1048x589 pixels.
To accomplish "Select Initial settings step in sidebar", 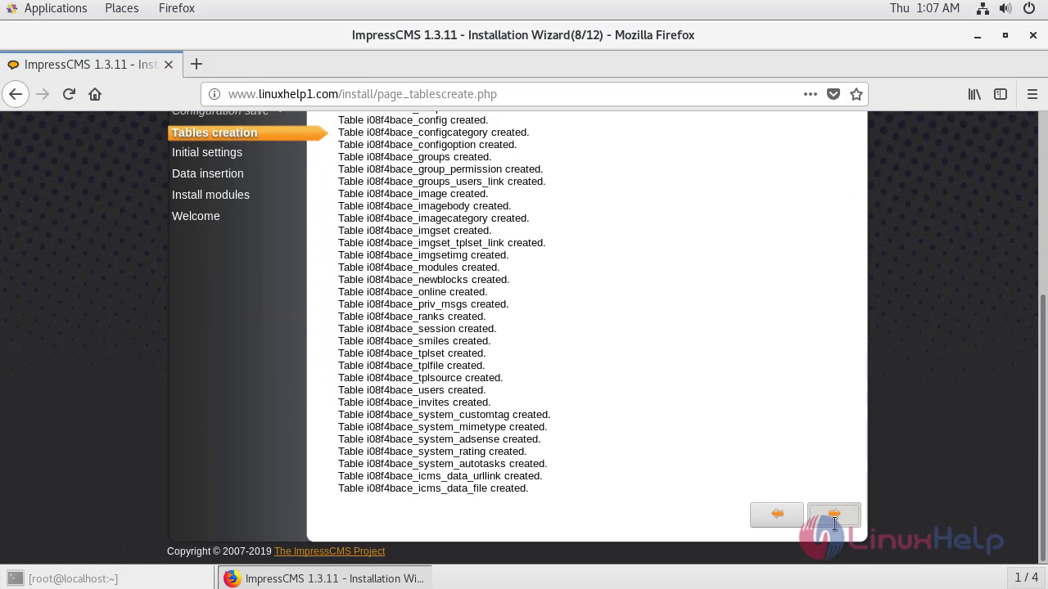I will point(207,152).
